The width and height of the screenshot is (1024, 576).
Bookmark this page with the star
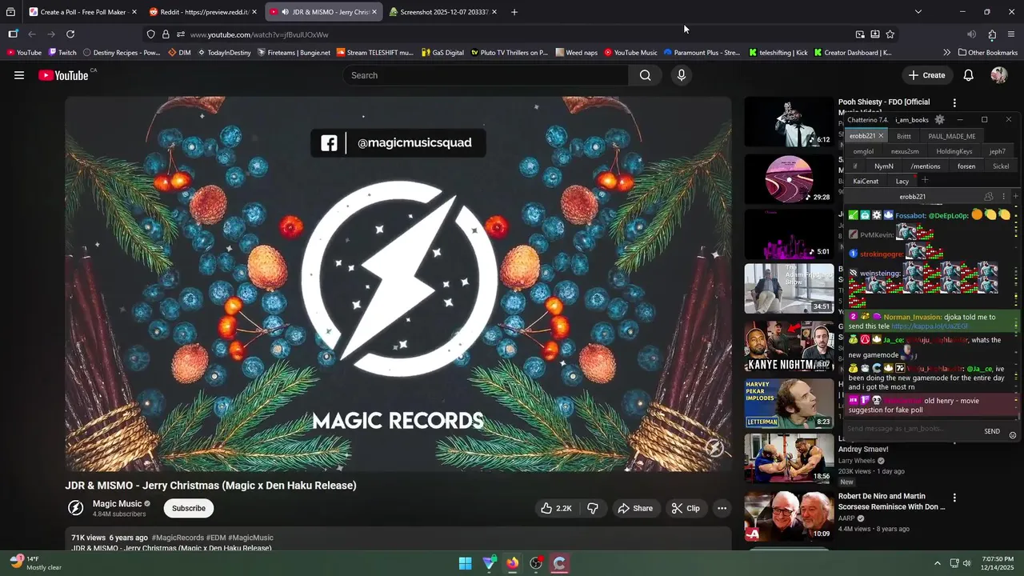point(890,34)
